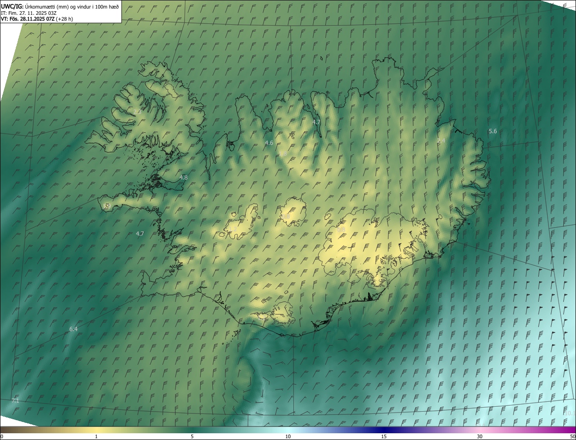Click the 5 tick label on the color scale

click(192, 436)
